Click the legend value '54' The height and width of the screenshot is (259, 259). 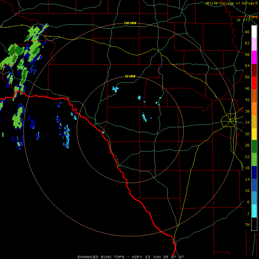click(247, 66)
